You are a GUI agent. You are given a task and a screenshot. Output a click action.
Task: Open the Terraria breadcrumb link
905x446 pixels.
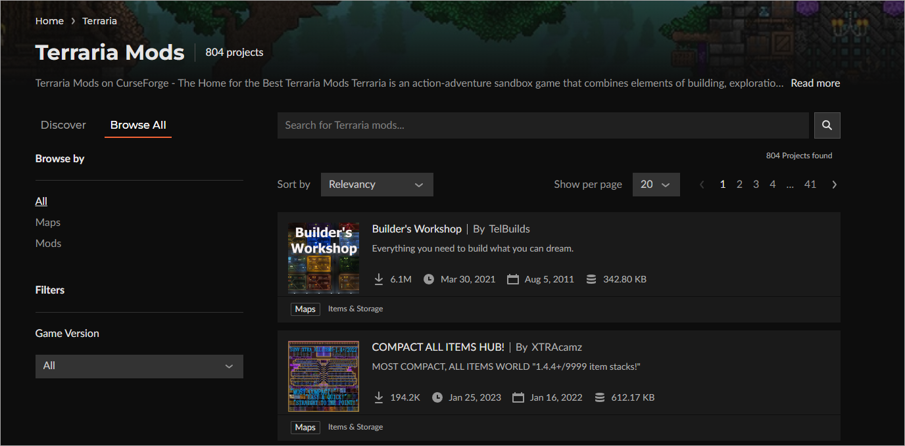coord(100,21)
